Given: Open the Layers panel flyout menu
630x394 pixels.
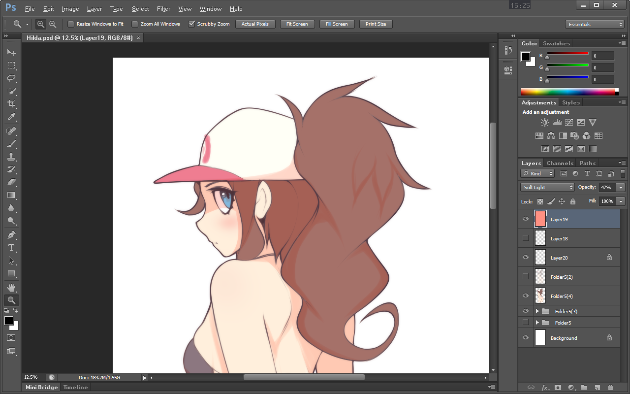Looking at the screenshot, I should [x=623, y=163].
